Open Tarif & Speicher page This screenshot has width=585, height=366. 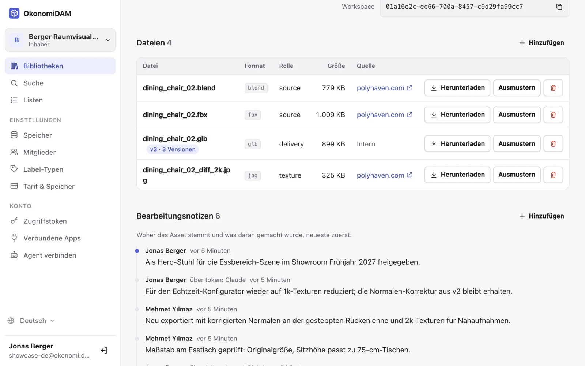[60, 186]
